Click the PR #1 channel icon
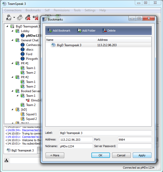 [x=17, y=63]
